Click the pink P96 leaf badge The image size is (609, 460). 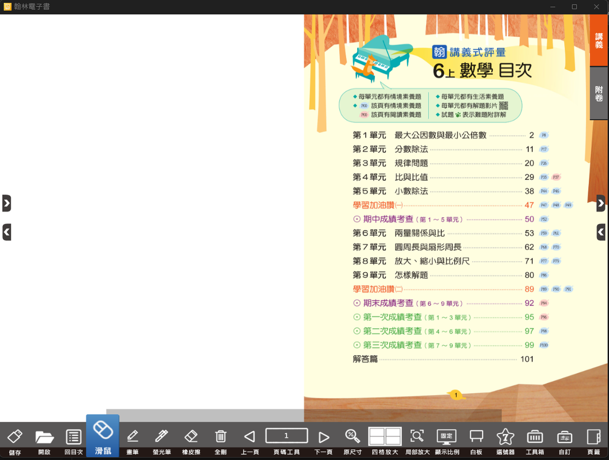[x=544, y=317]
